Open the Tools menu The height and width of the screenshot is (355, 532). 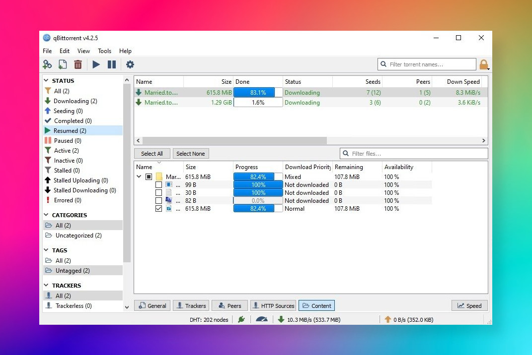(104, 51)
